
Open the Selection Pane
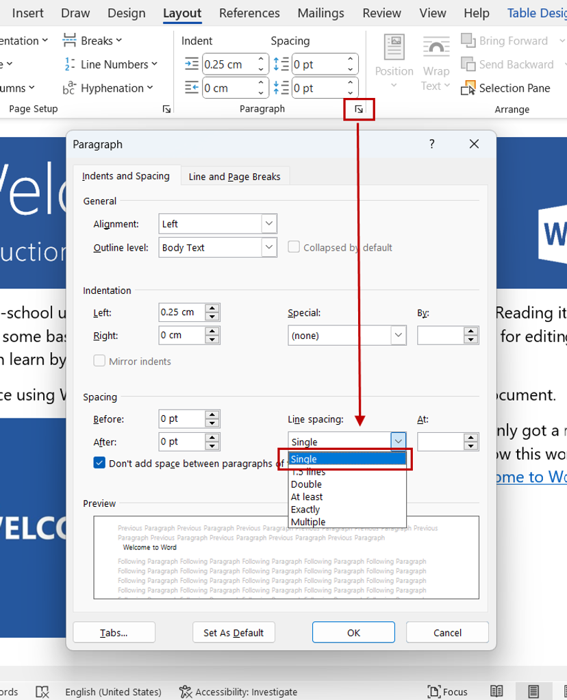506,88
